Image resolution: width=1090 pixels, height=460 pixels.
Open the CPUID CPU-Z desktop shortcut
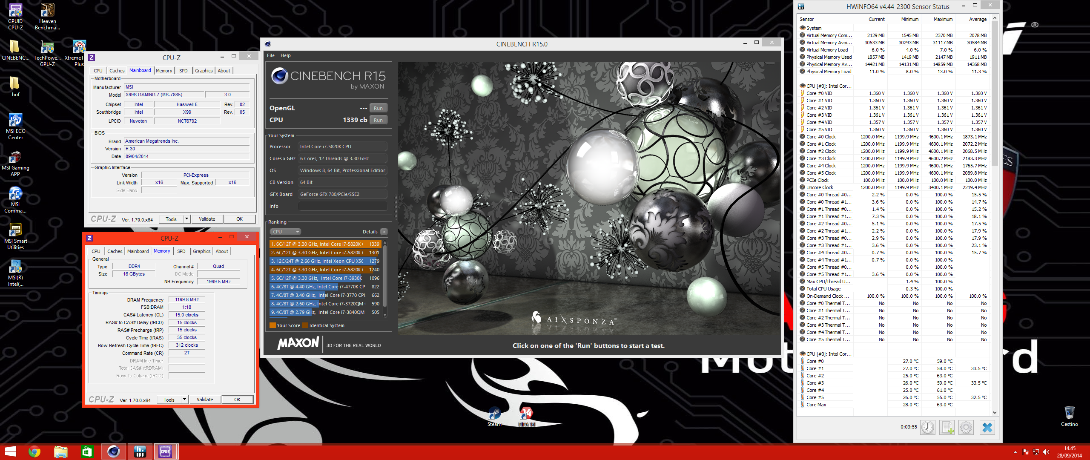click(15, 16)
